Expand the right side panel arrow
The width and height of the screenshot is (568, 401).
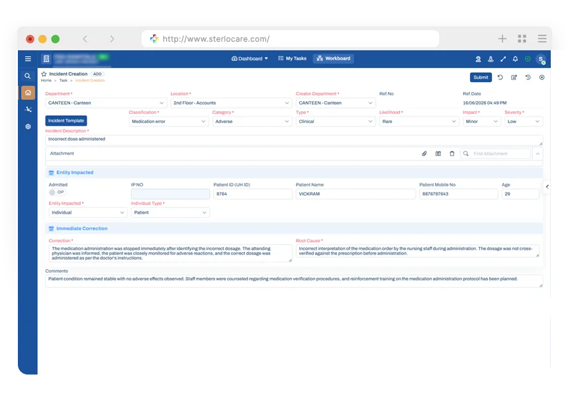(547, 187)
